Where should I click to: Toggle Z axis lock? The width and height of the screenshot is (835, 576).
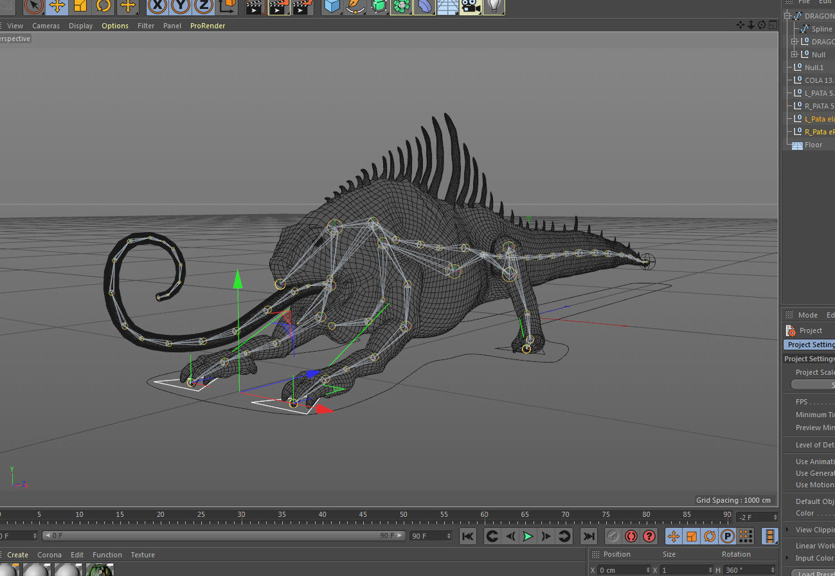204,6
